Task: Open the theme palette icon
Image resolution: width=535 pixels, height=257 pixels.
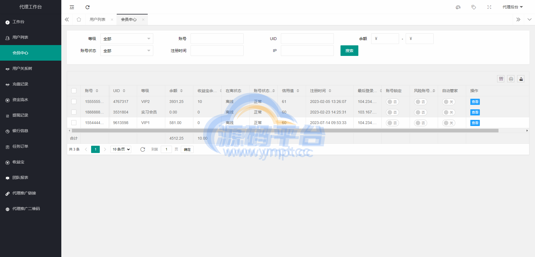Action: 458,7
